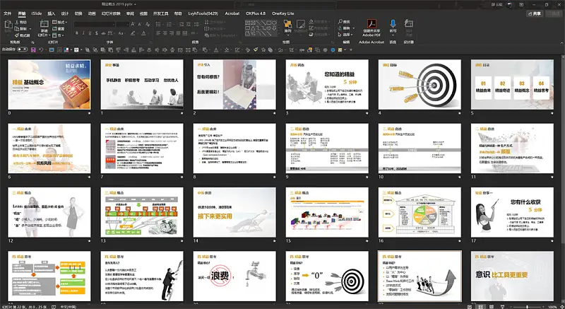Viewport: 565px width, 309px height.
Task: Click Increase Font Size icon
Action: pyautogui.click(x=133, y=24)
